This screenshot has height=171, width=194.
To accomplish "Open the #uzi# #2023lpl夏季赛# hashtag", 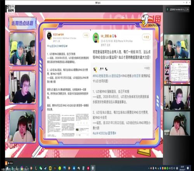I will click(104, 133).
